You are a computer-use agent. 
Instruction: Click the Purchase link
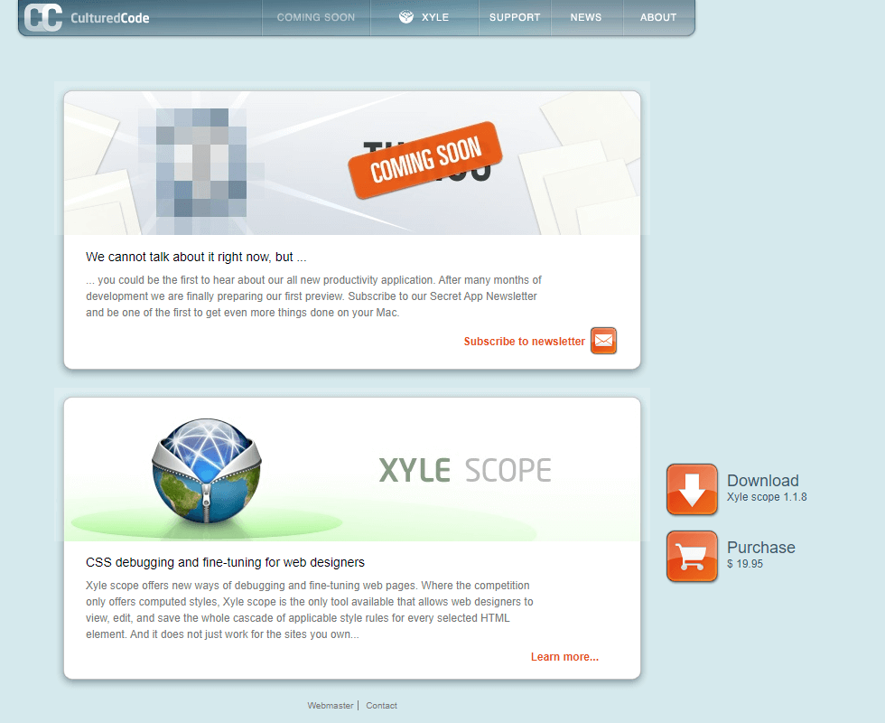coord(760,548)
